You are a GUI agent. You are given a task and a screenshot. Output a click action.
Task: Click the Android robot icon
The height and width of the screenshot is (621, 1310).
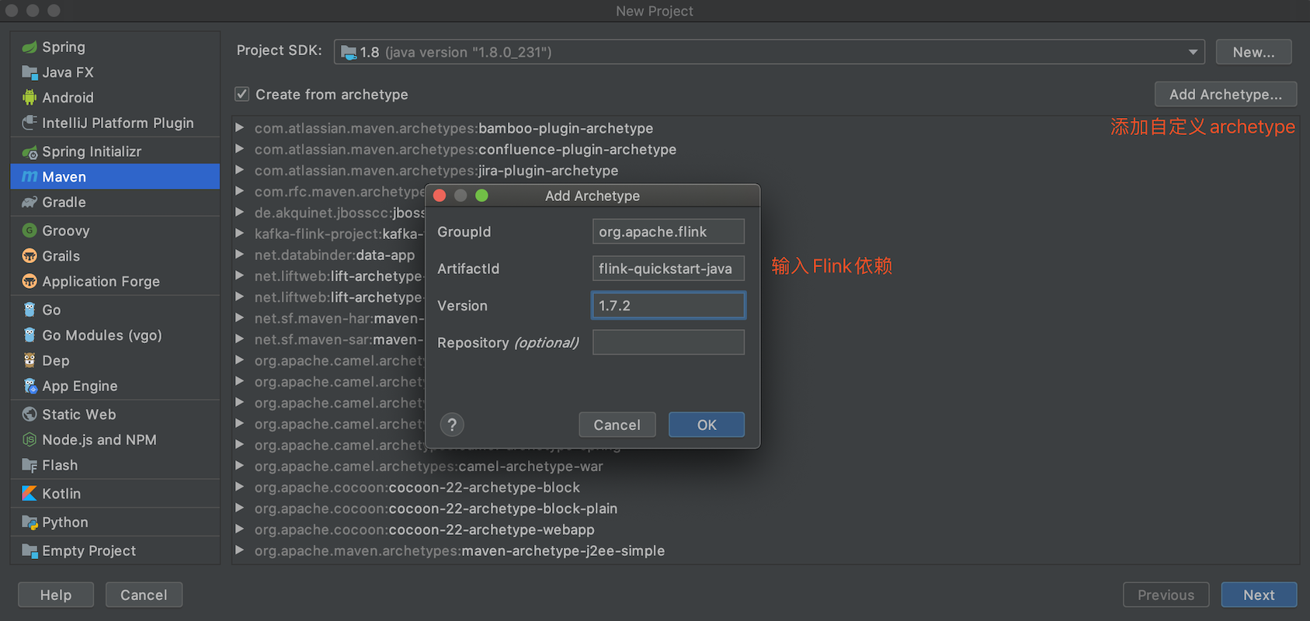point(30,98)
